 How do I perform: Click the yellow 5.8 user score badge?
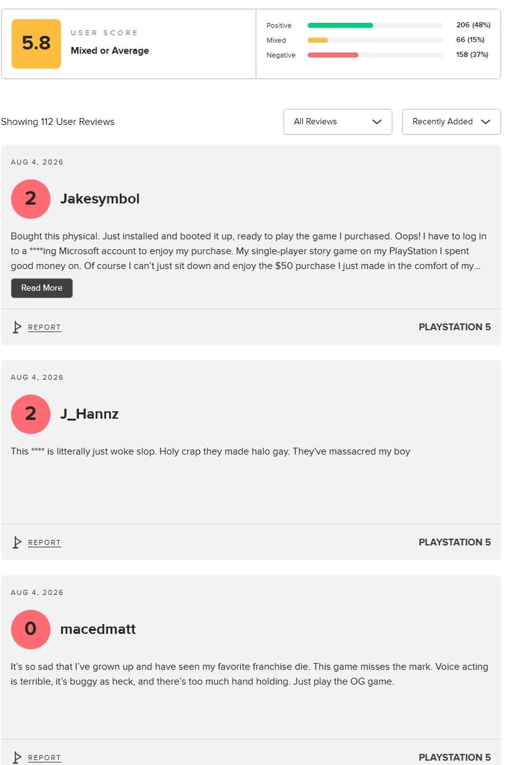36,43
